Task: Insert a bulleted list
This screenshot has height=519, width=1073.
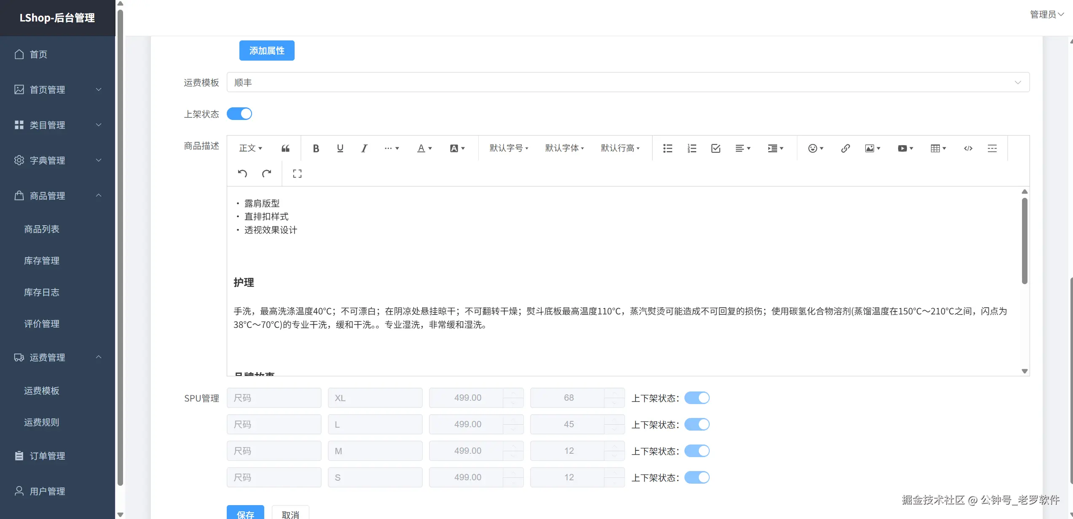Action: pyautogui.click(x=667, y=148)
